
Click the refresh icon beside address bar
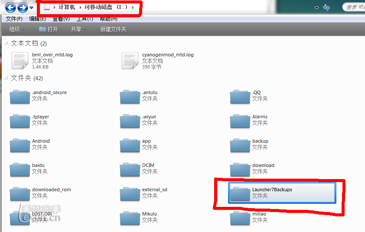click(x=326, y=7)
